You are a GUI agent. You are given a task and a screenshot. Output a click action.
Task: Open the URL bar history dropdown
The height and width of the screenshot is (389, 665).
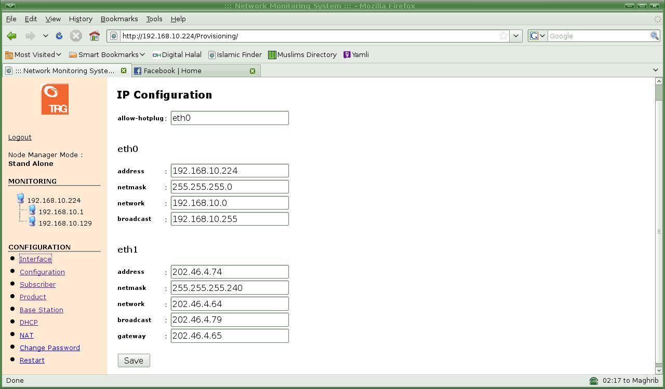pos(516,36)
